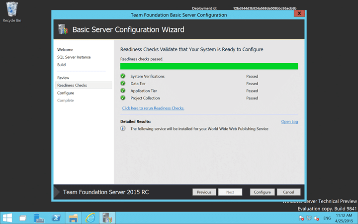Click the greyed-out Next button
Image resolution: width=358 pixels, height=224 pixels.
click(x=230, y=192)
